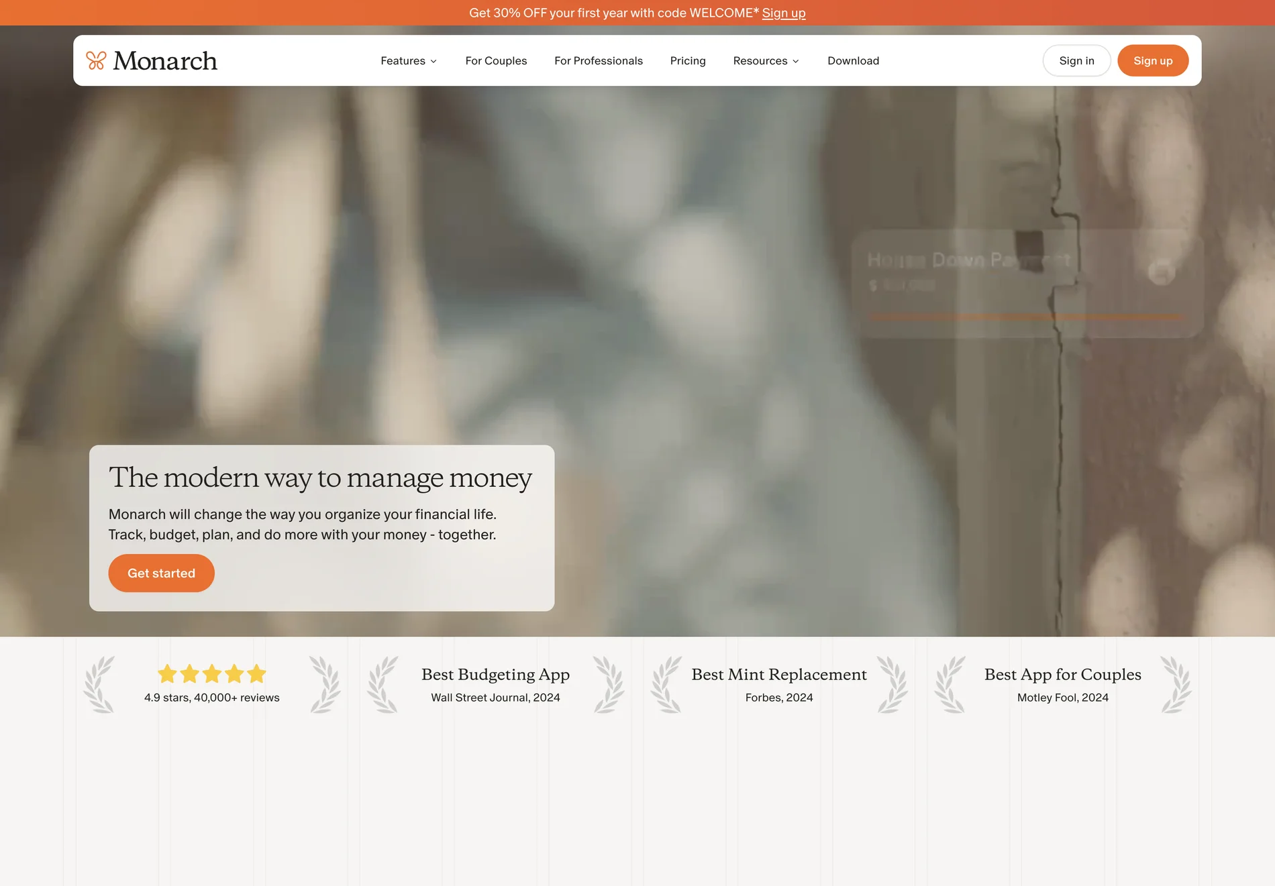The image size is (1275, 886).
Task: Click the 'Monarch will change the way' description text
Action: click(x=303, y=524)
